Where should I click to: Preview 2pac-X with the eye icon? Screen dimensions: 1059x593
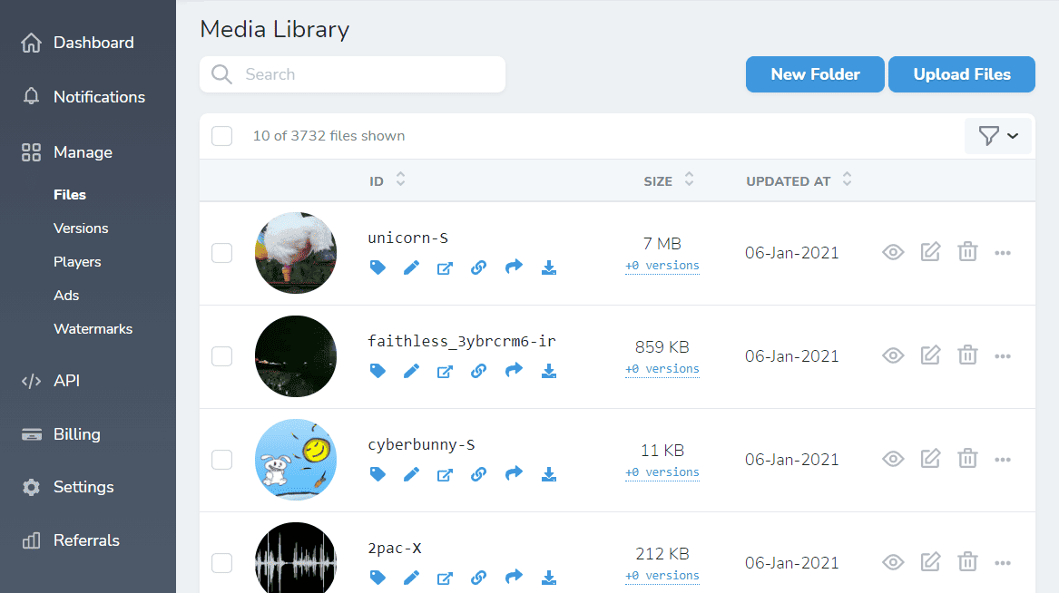[x=893, y=563]
